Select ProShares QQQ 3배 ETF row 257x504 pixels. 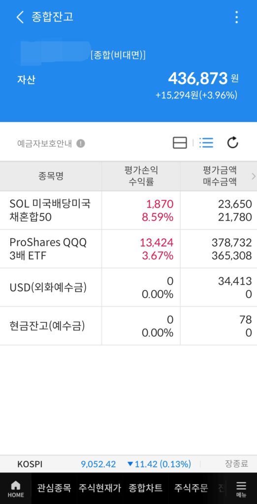click(128, 249)
